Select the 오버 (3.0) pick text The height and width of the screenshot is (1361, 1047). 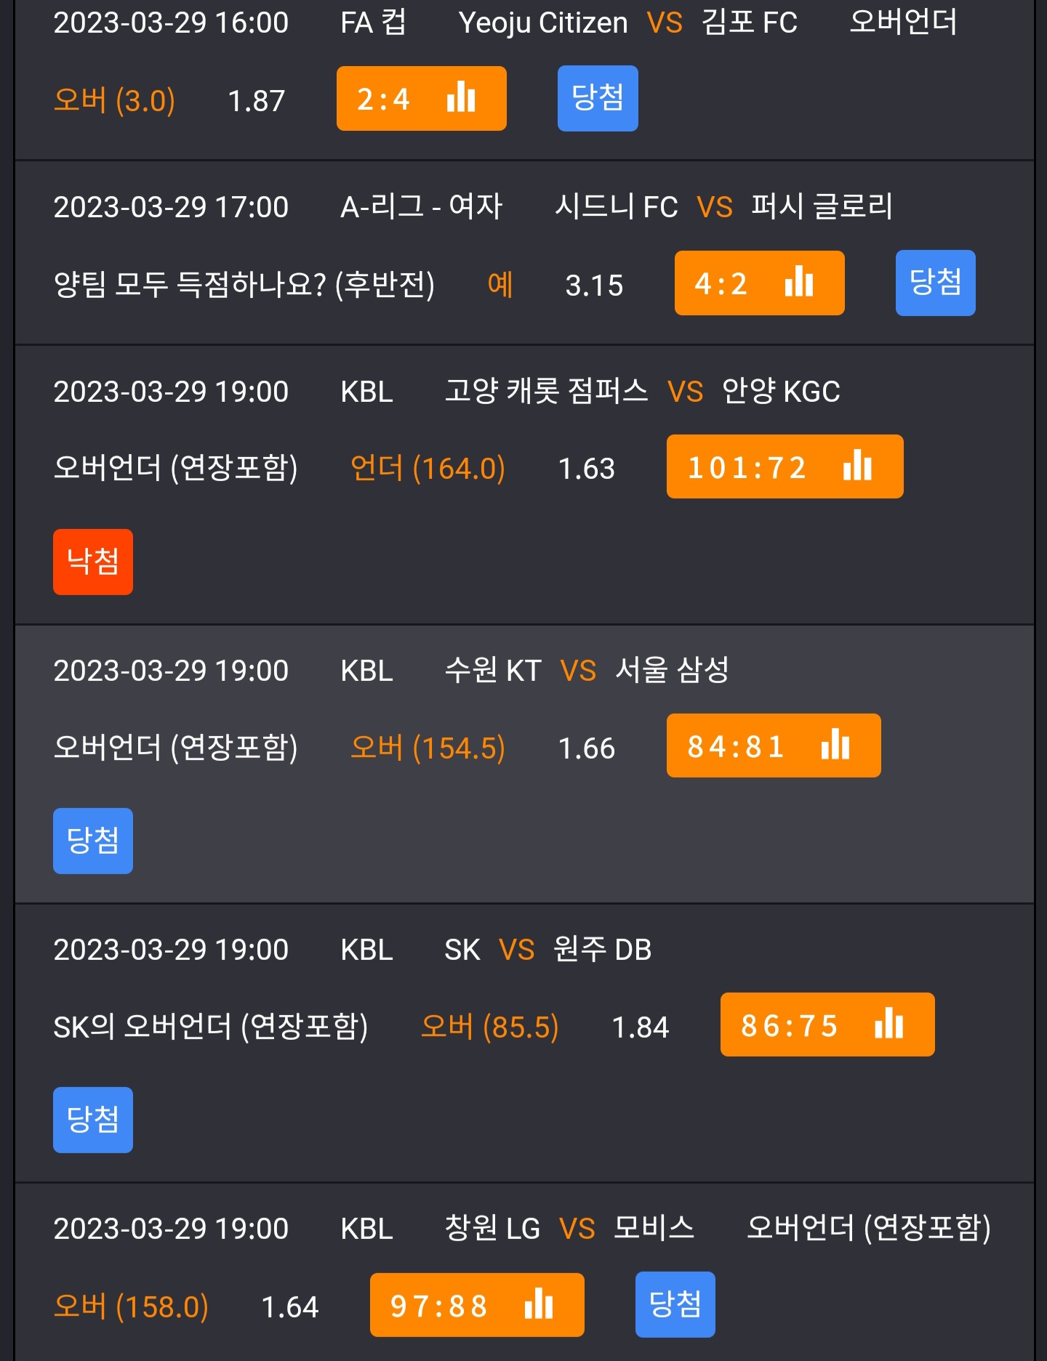point(114,100)
